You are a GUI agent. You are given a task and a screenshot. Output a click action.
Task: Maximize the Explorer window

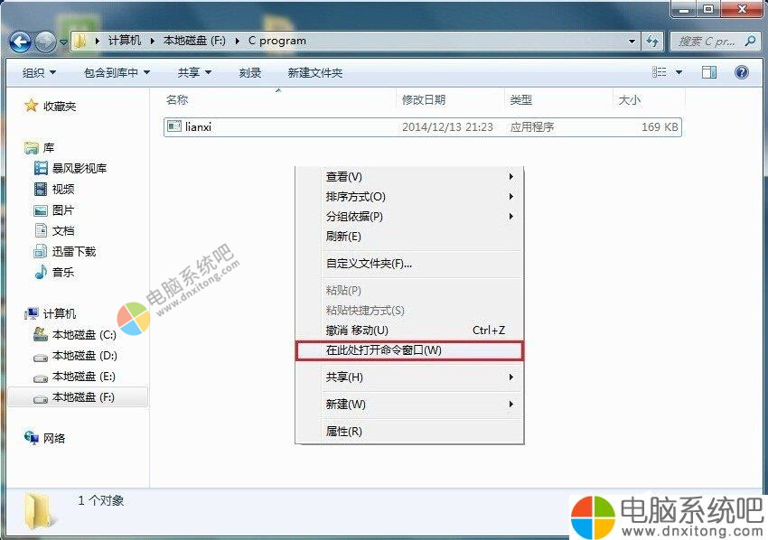tap(708, 9)
